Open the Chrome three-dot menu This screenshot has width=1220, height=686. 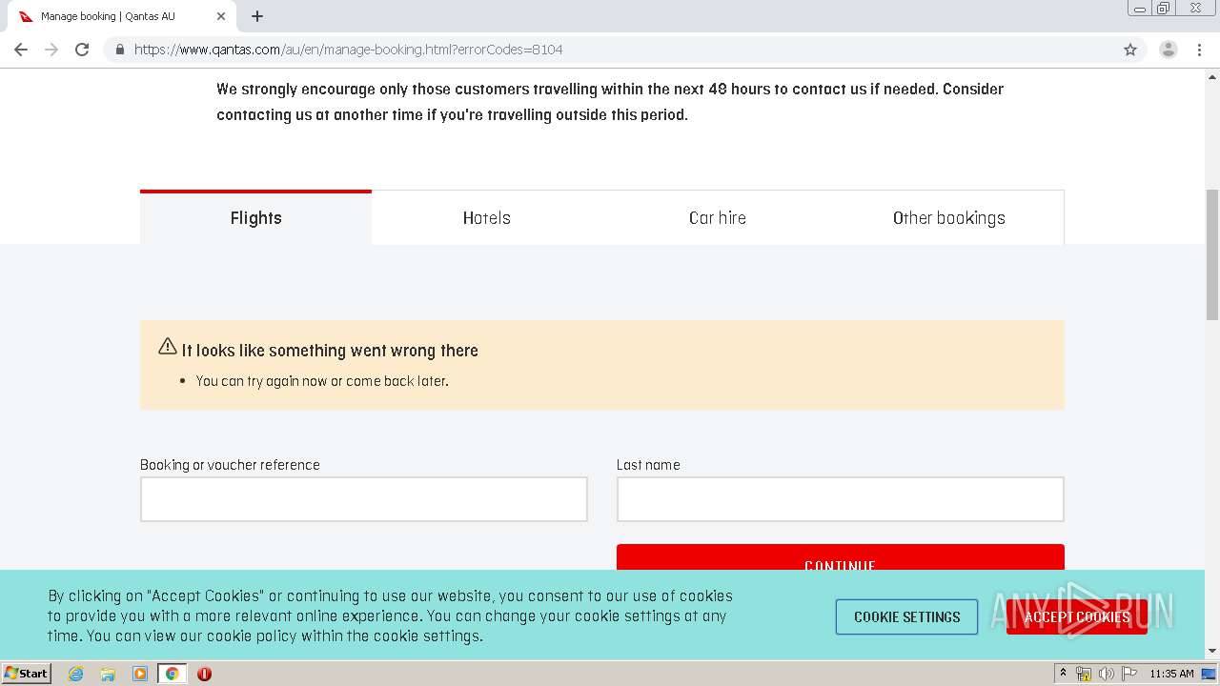1199,50
